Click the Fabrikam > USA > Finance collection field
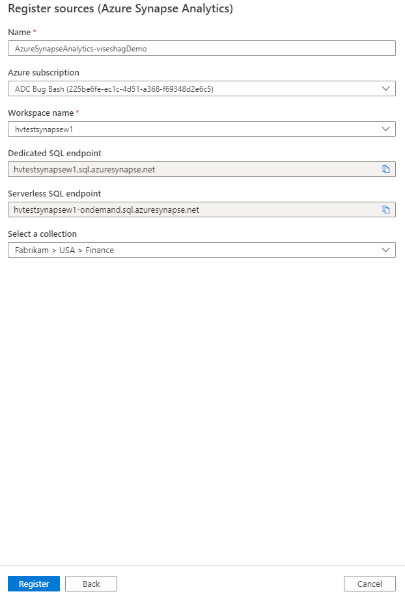Viewport: 405px width, 596px height. (195, 250)
